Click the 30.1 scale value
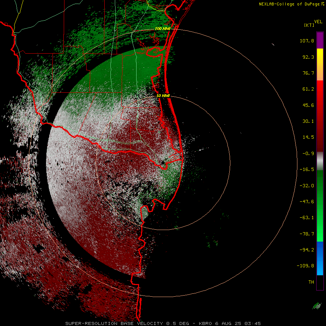326x326 pixels. tap(308, 121)
